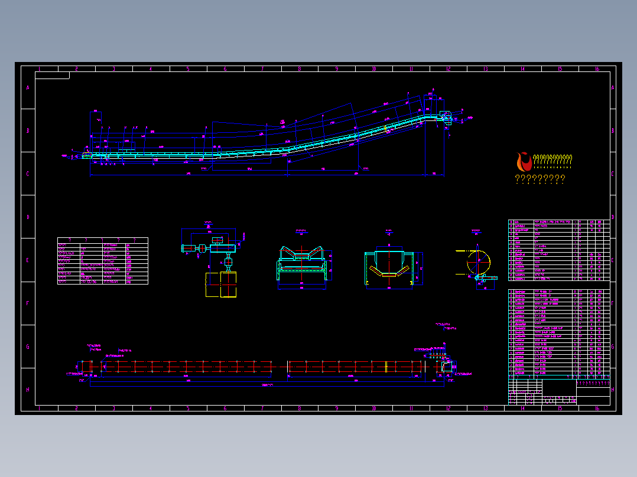Click zone letter D on left border
Screen dimensions: 637x477
pos(28,217)
